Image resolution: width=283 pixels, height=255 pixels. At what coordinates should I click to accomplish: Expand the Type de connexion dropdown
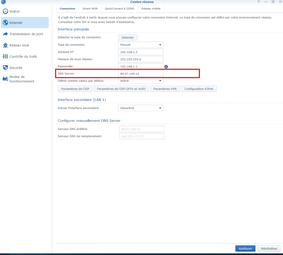(141, 45)
